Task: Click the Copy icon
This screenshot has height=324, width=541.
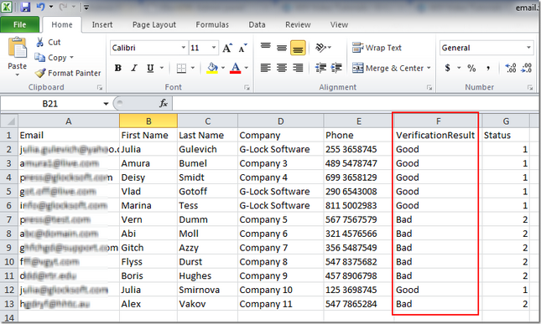Action: (x=39, y=58)
